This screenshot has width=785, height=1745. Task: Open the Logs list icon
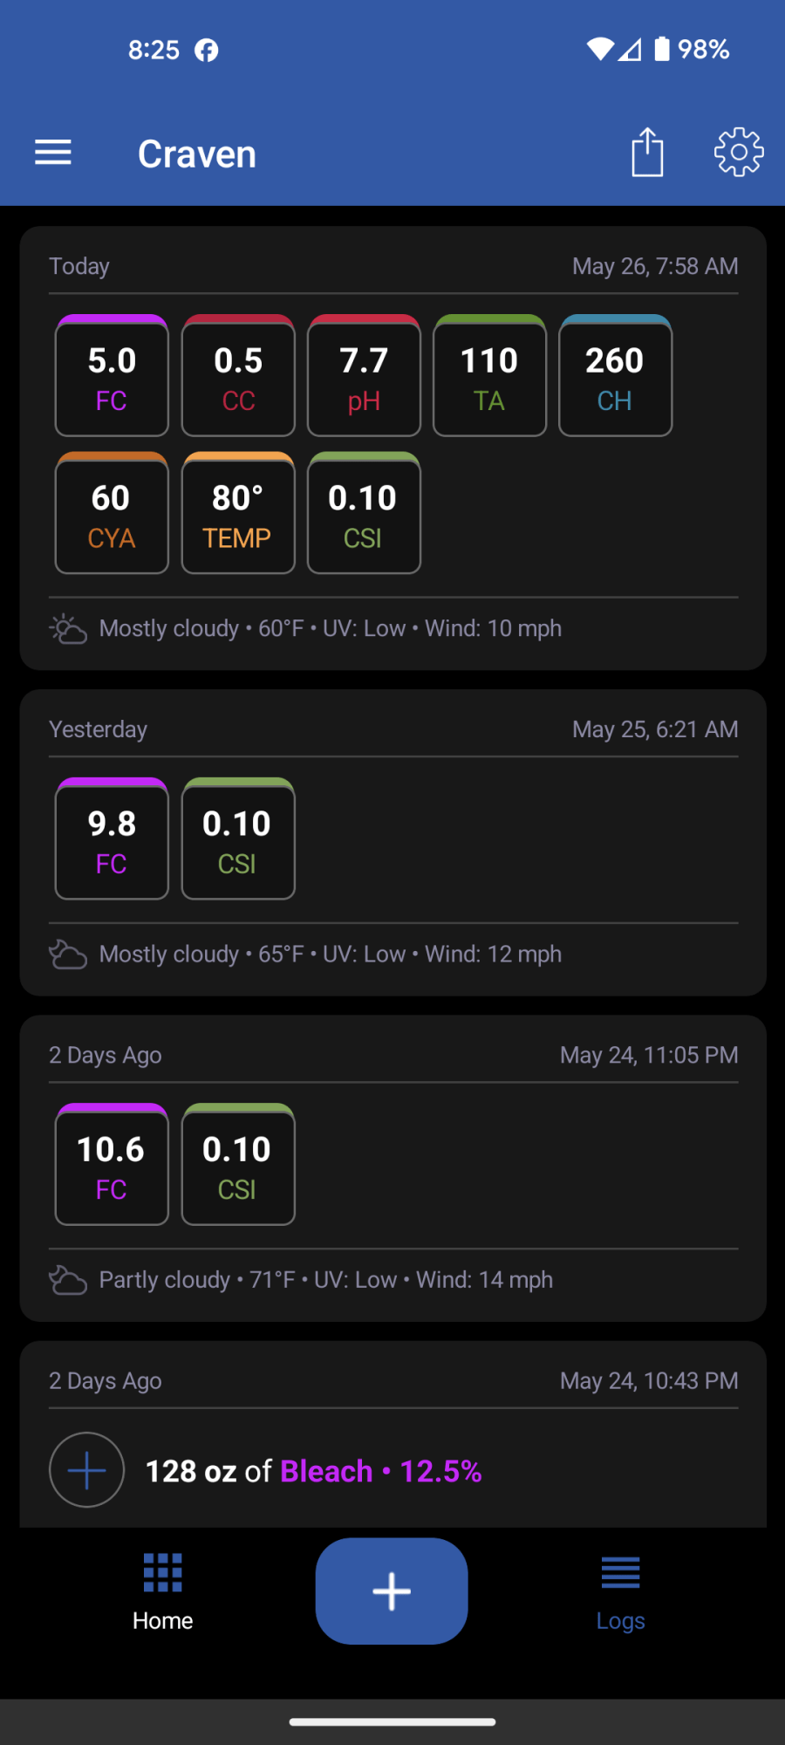pos(620,1572)
